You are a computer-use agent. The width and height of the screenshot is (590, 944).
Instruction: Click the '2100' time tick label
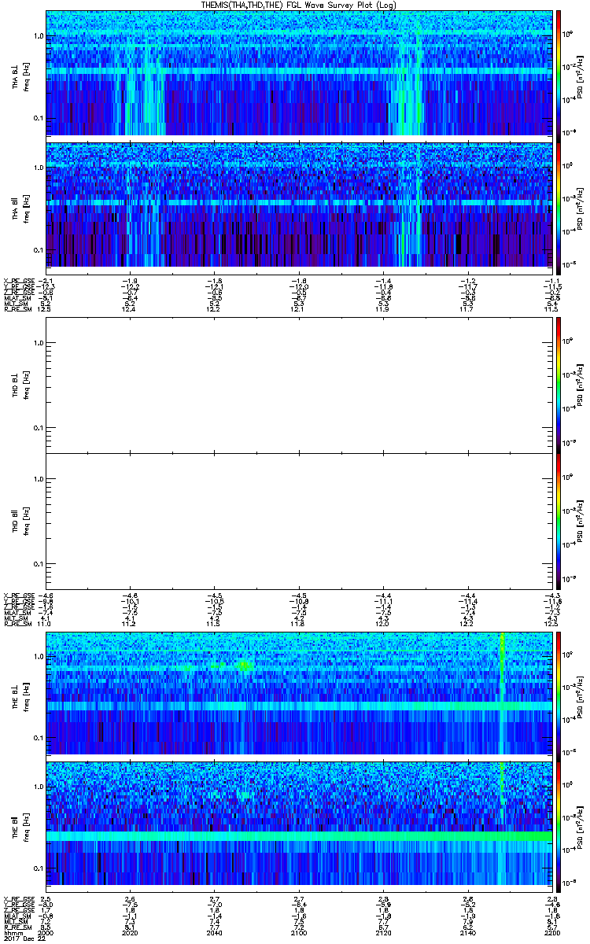299,934
